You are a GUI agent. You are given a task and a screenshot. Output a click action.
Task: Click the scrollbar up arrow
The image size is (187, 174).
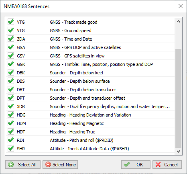tap(178, 21)
